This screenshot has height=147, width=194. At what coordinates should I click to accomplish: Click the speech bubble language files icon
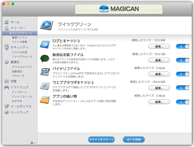(x=45, y=58)
